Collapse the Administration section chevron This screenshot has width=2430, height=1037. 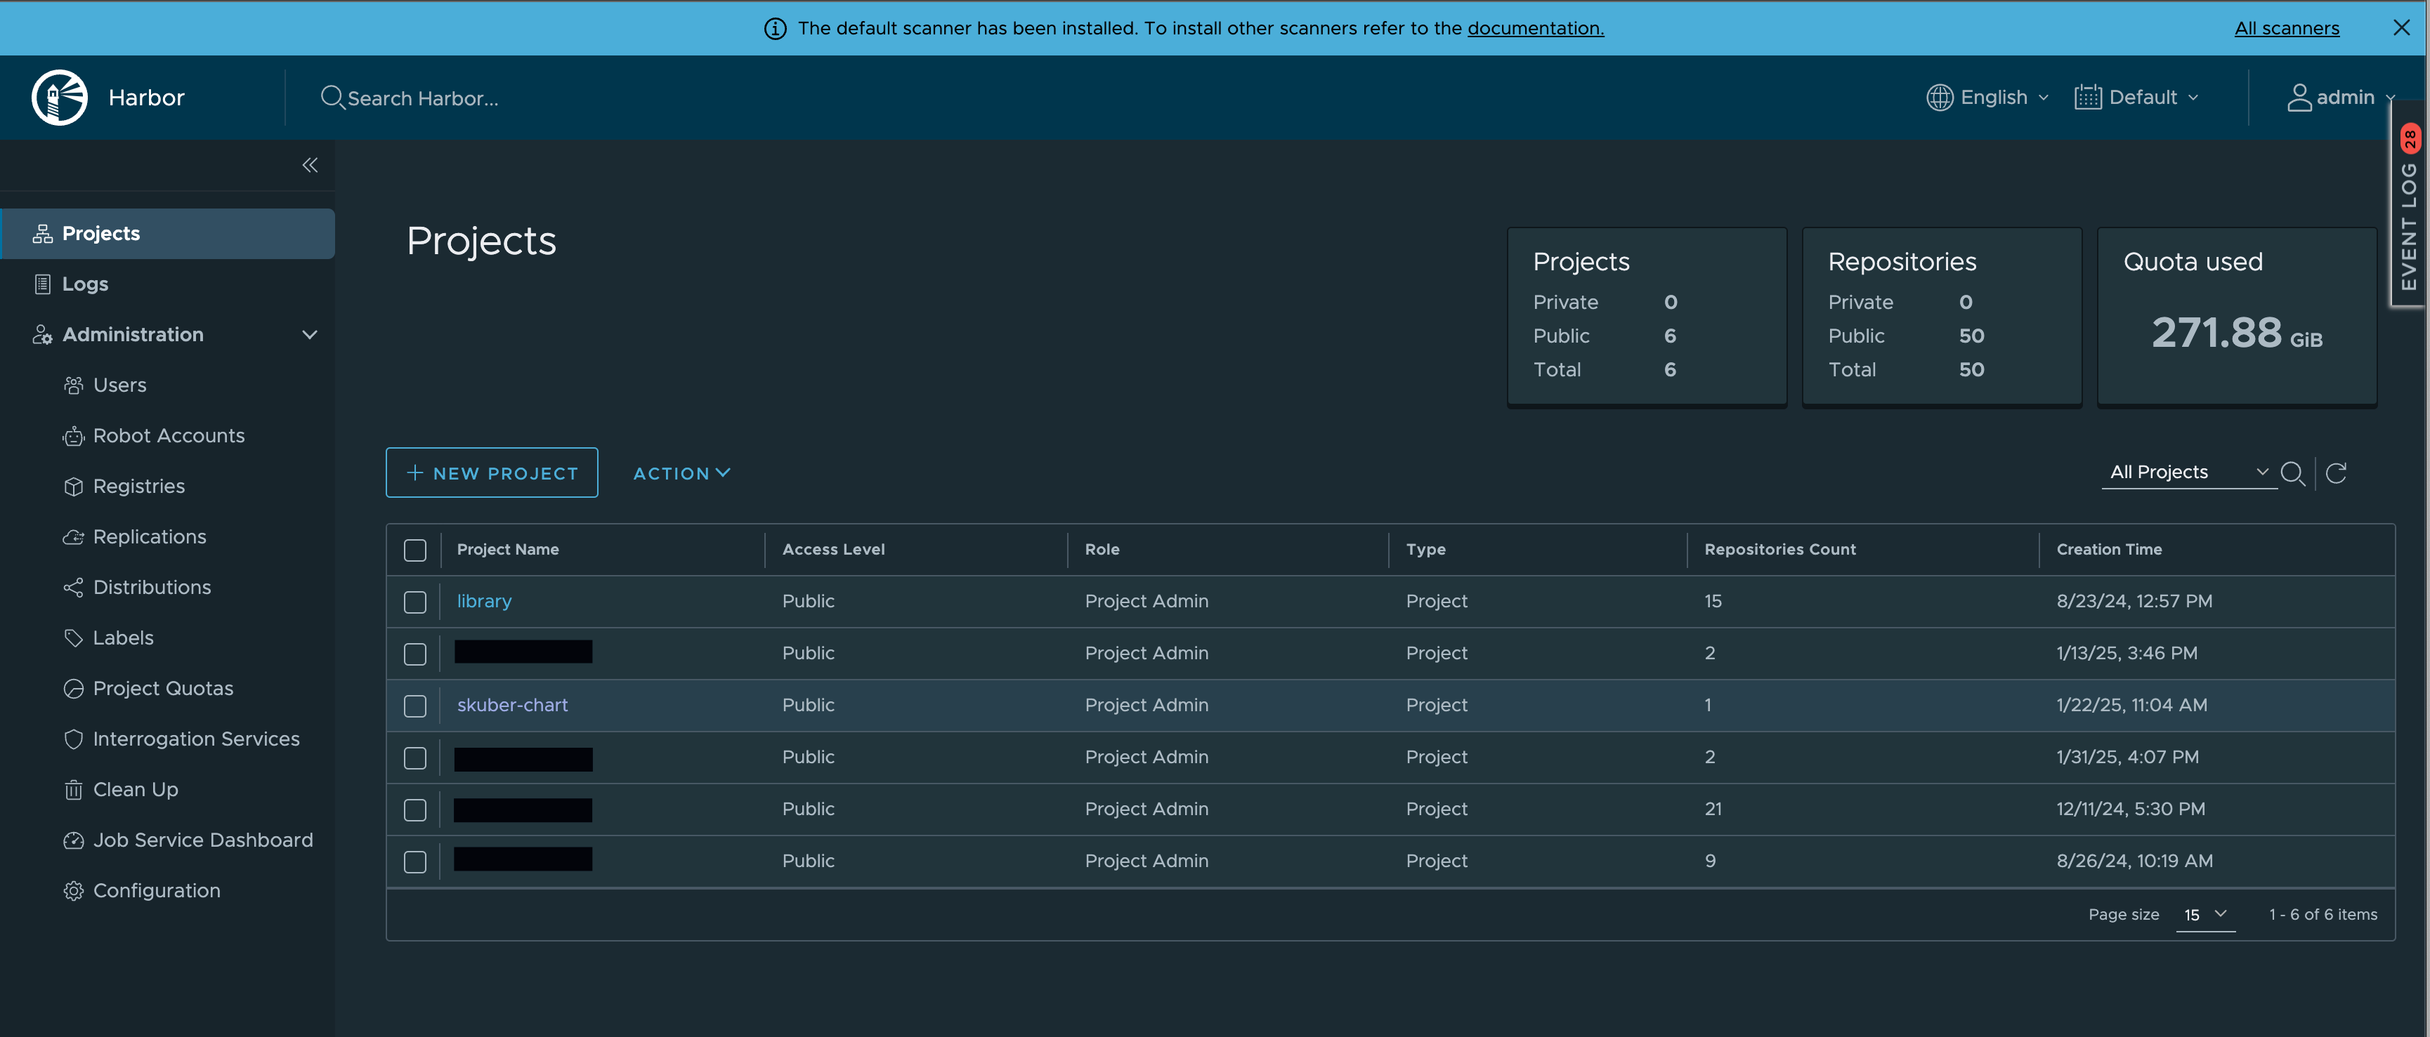(x=309, y=335)
